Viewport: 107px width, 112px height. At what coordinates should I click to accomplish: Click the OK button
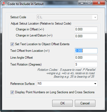coord(62,103)
